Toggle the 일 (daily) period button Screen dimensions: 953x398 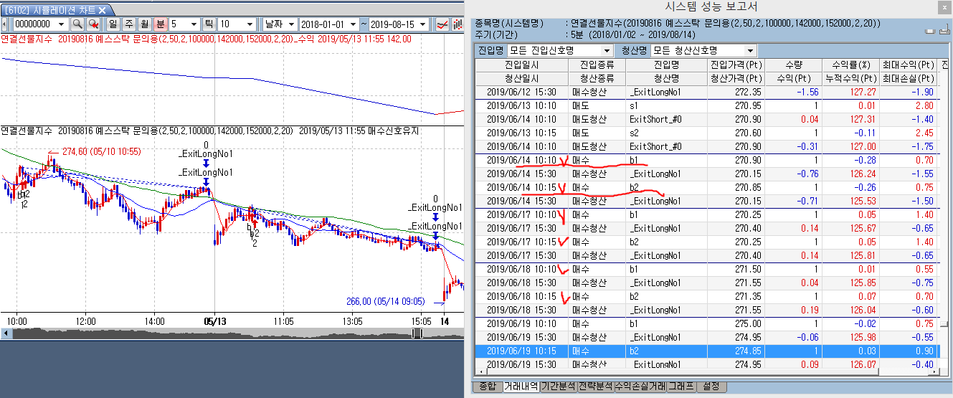coord(113,24)
